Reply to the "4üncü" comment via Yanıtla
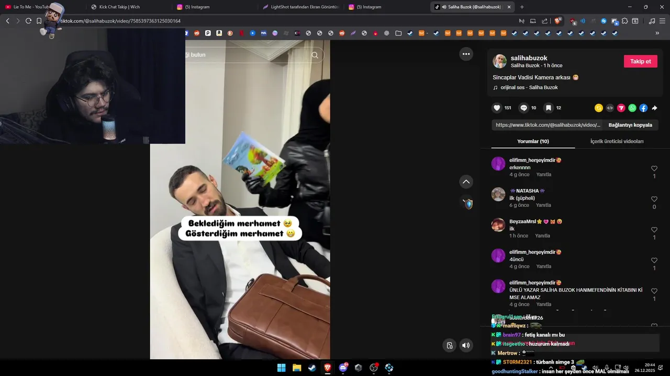This screenshot has height=376, width=670. (543, 266)
